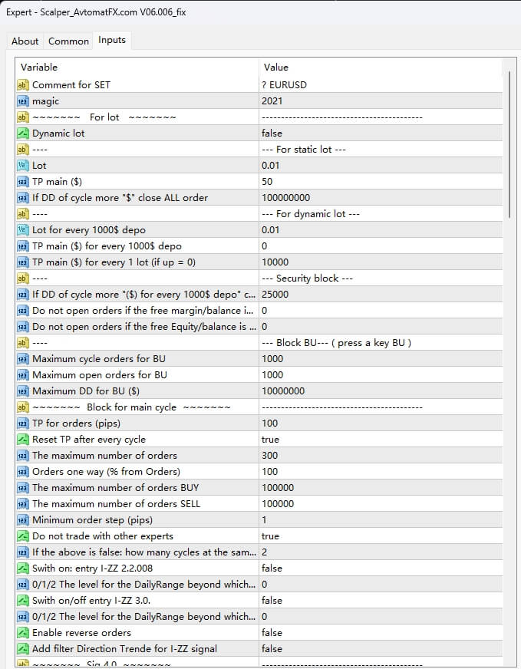Screen dimensions: 521x669
Task: Click the icon beside Maximum DD for BU ($)
Action: coord(22,391)
